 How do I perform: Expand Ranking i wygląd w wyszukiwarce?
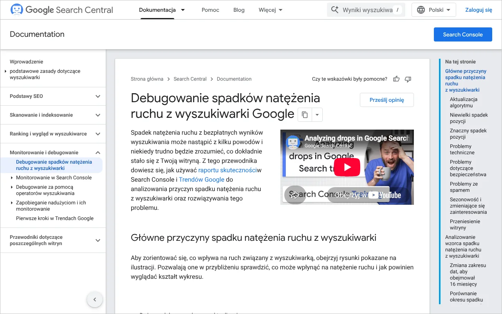pos(98,134)
